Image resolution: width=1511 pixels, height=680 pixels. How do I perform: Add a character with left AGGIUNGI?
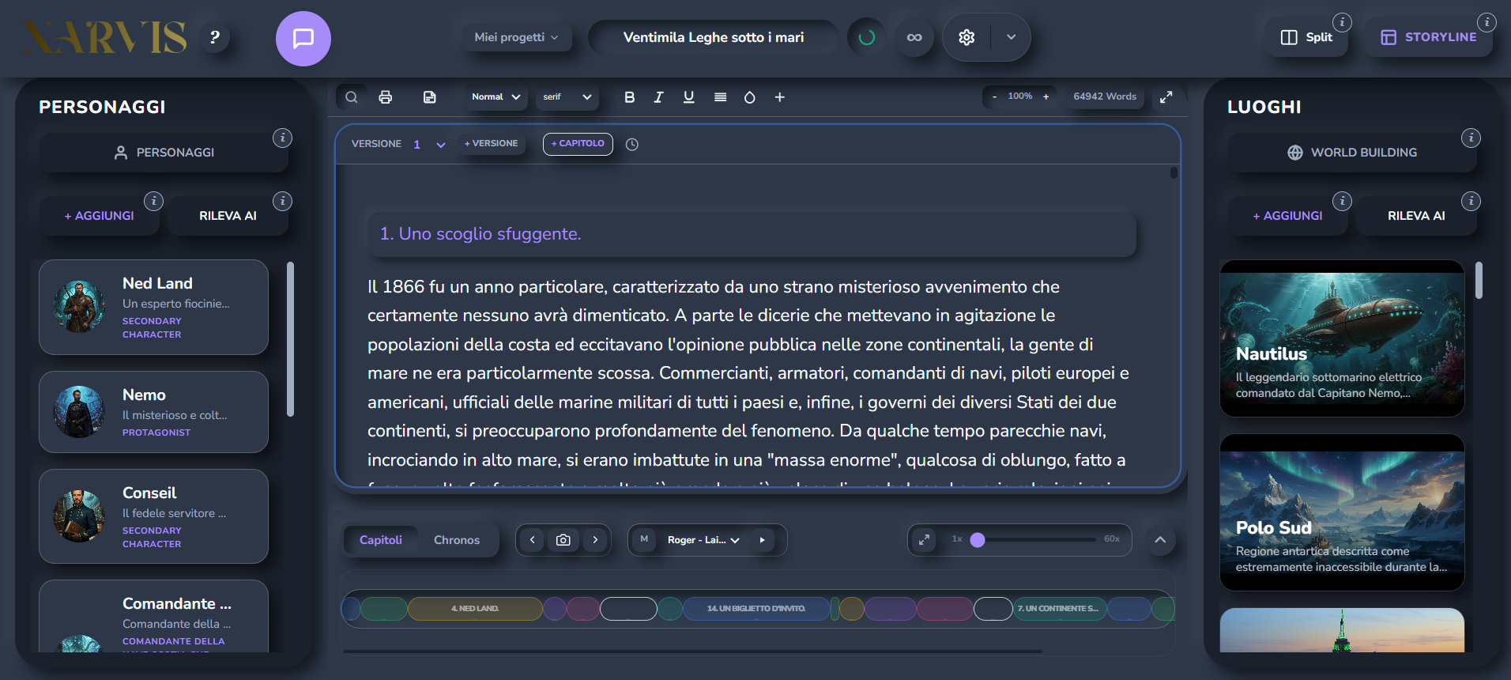(x=99, y=216)
